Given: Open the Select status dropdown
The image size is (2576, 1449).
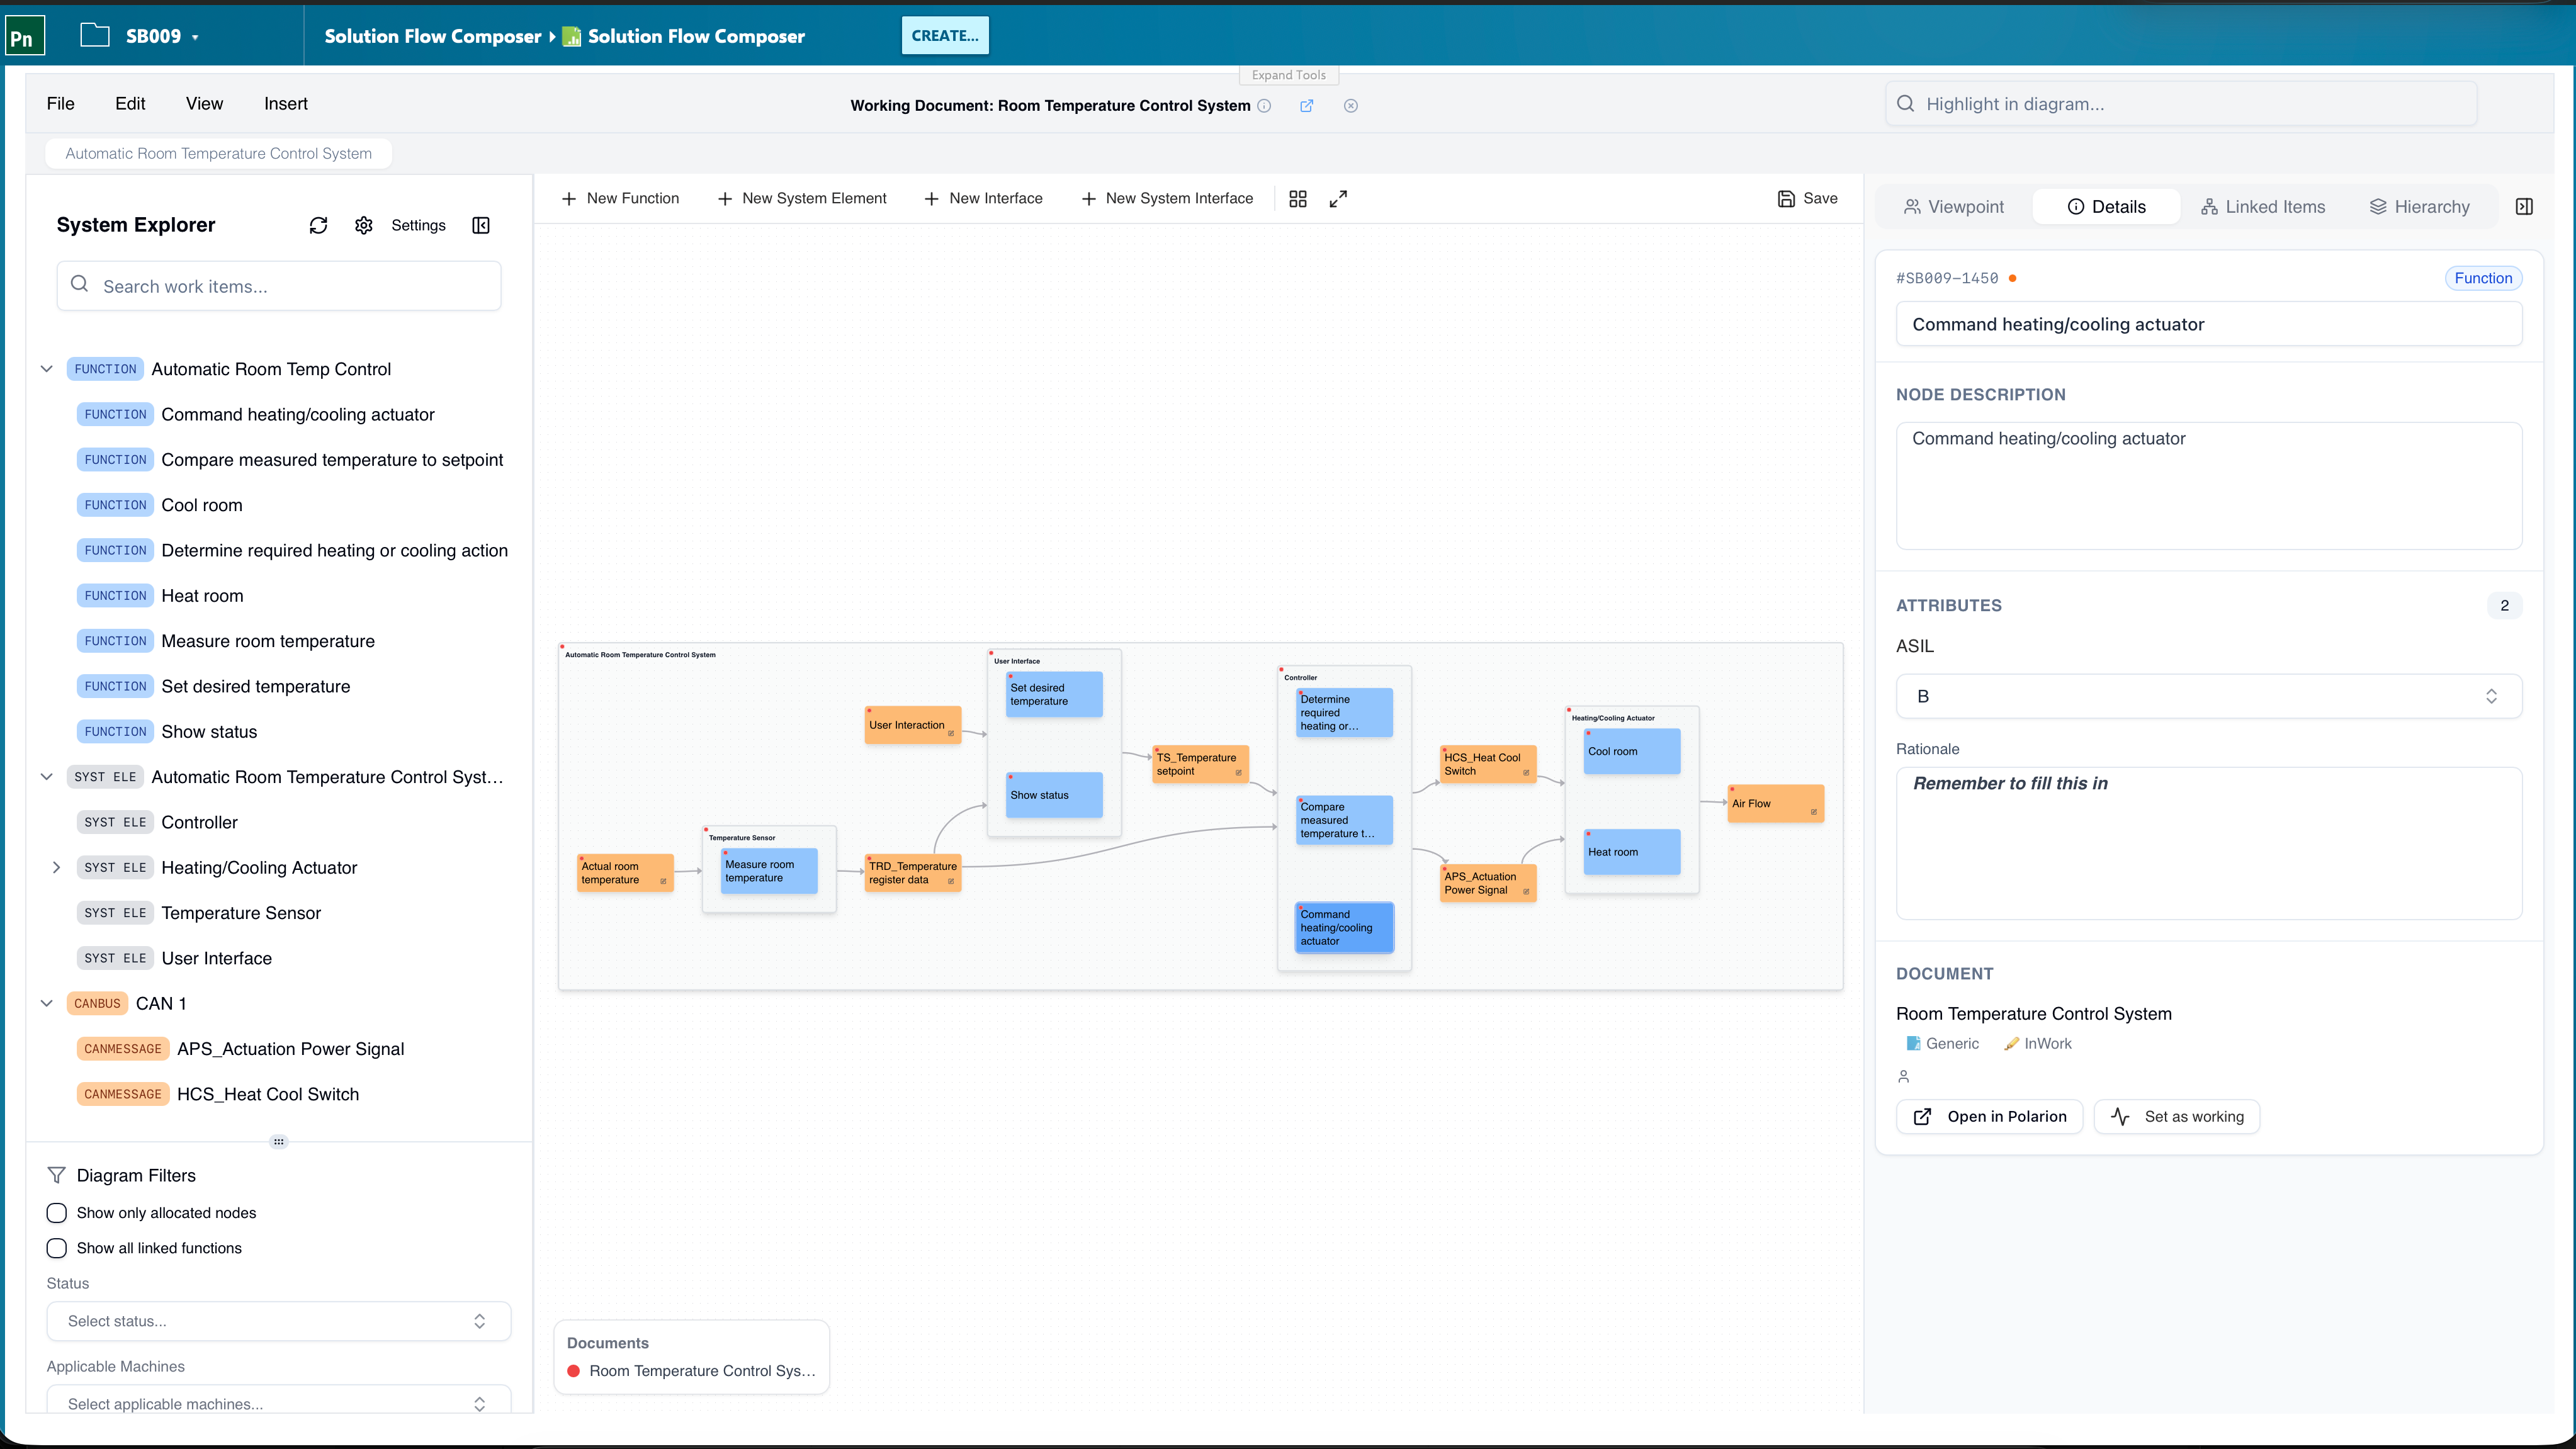Looking at the screenshot, I should [278, 1321].
